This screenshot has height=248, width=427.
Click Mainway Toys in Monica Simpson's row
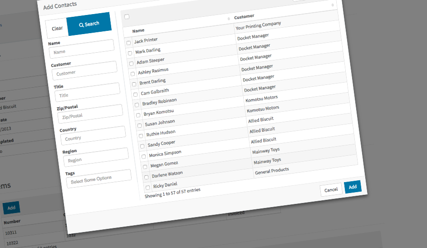point(266,150)
